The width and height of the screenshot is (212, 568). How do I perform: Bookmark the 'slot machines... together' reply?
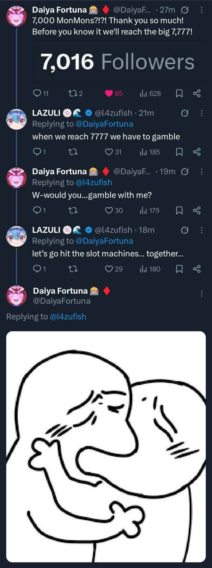(x=179, y=269)
